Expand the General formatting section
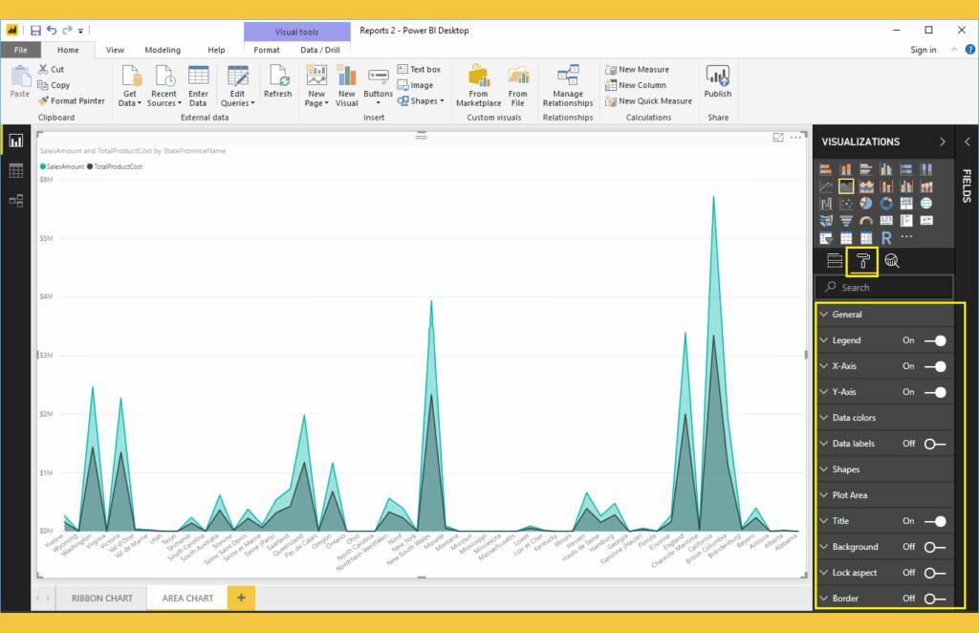This screenshot has height=633, width=979. (847, 315)
